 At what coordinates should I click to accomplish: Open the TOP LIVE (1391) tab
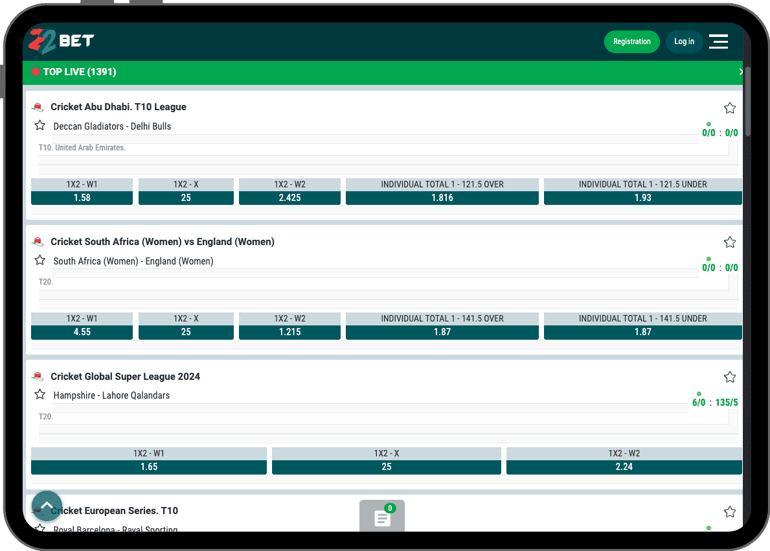(80, 72)
